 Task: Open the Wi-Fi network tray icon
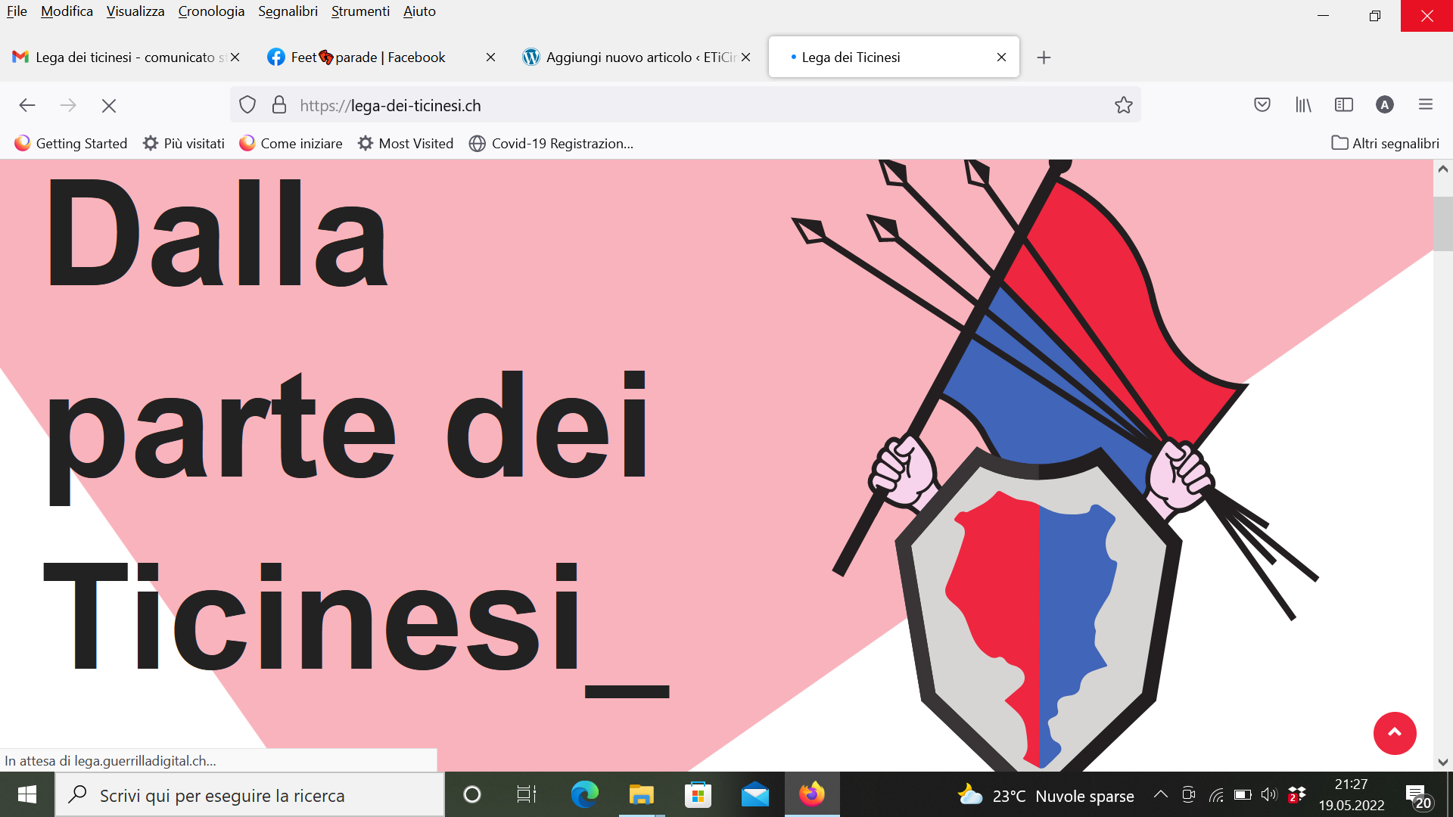tap(1216, 794)
